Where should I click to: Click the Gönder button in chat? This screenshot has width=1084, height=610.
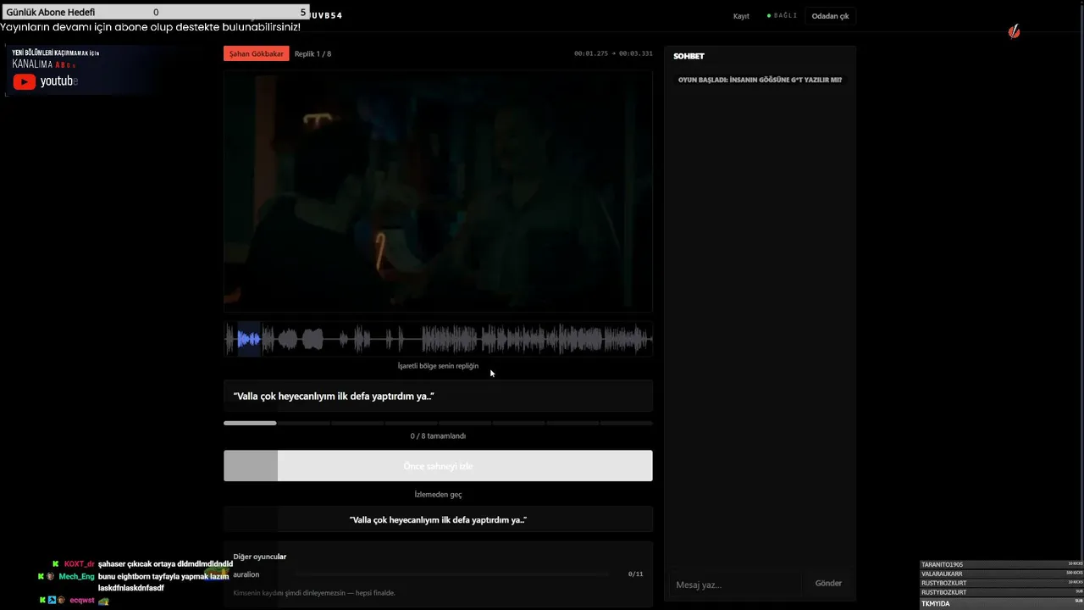828,584
